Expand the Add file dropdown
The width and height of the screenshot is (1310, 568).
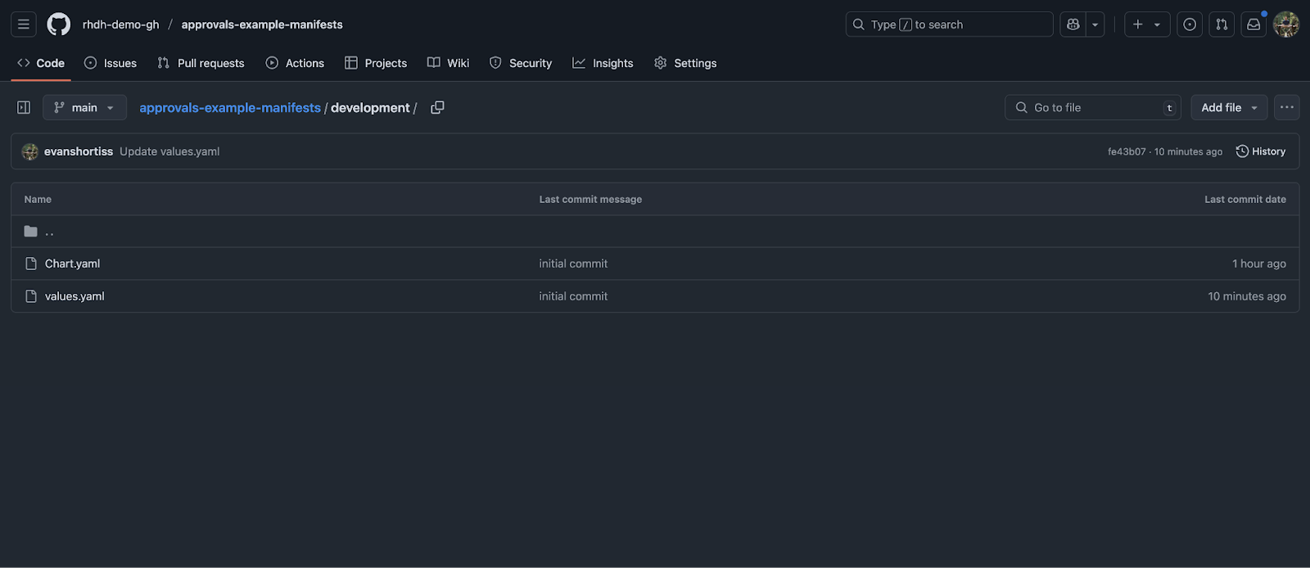1228,107
